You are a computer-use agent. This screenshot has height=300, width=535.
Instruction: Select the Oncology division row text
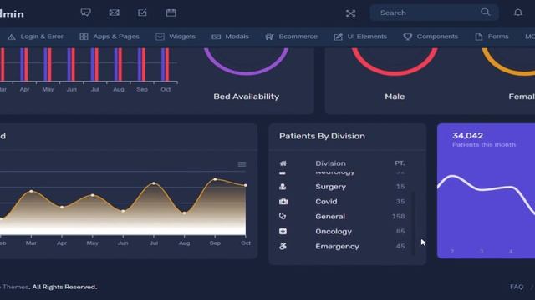pyautogui.click(x=334, y=232)
